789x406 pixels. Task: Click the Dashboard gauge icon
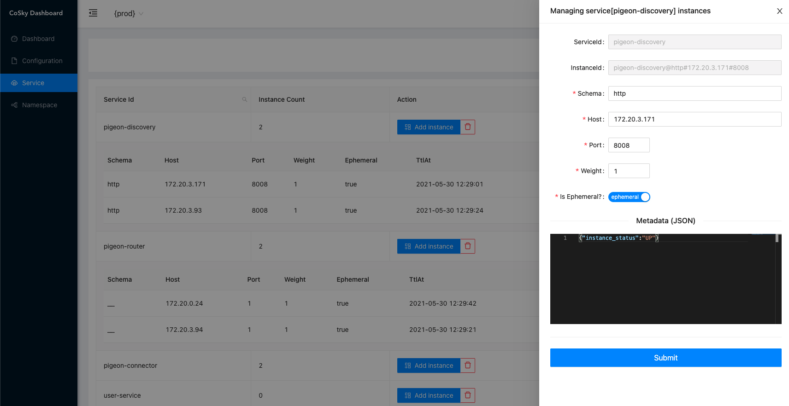click(14, 39)
